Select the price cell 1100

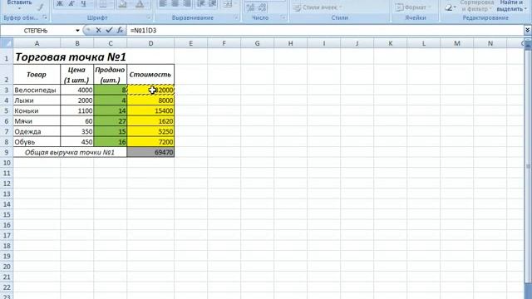pos(77,110)
